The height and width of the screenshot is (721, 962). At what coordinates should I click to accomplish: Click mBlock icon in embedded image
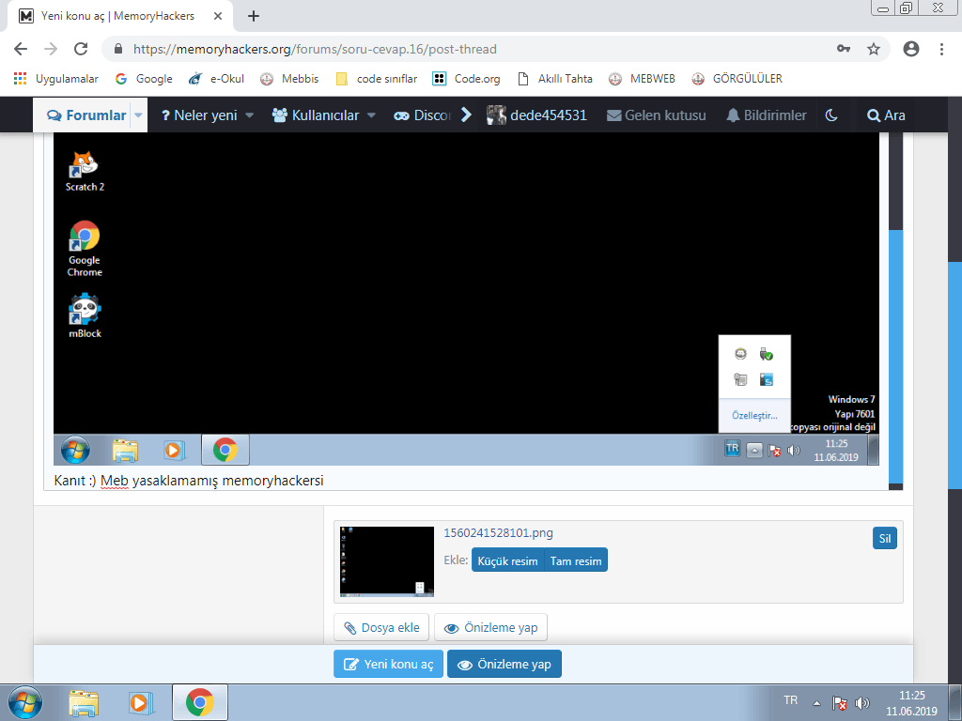85,315
